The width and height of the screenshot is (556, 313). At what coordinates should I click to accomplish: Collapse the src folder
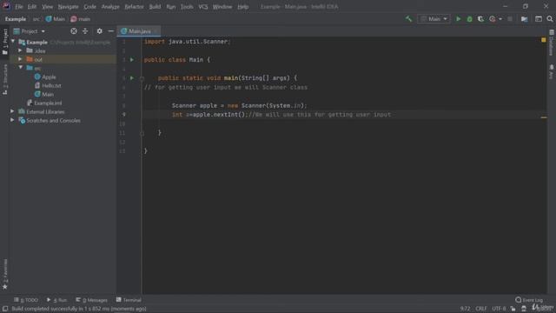point(20,68)
